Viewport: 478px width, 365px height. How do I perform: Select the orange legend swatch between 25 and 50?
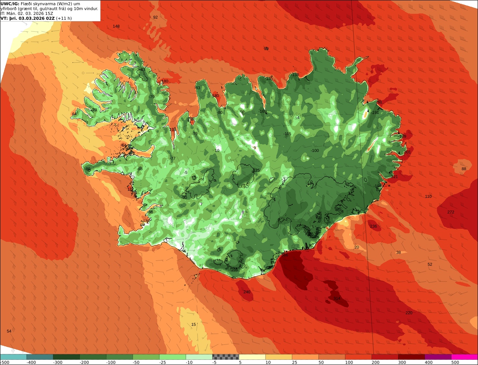point(305,357)
